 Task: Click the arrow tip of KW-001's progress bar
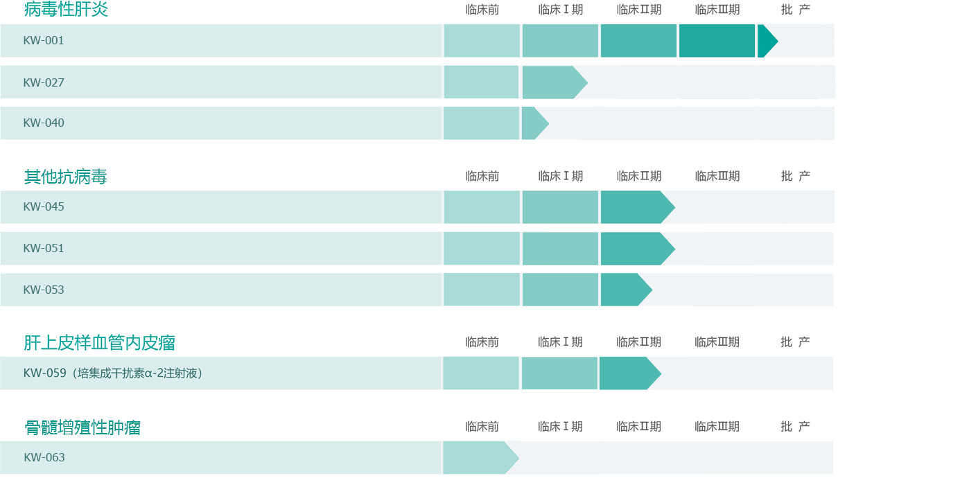tap(767, 41)
